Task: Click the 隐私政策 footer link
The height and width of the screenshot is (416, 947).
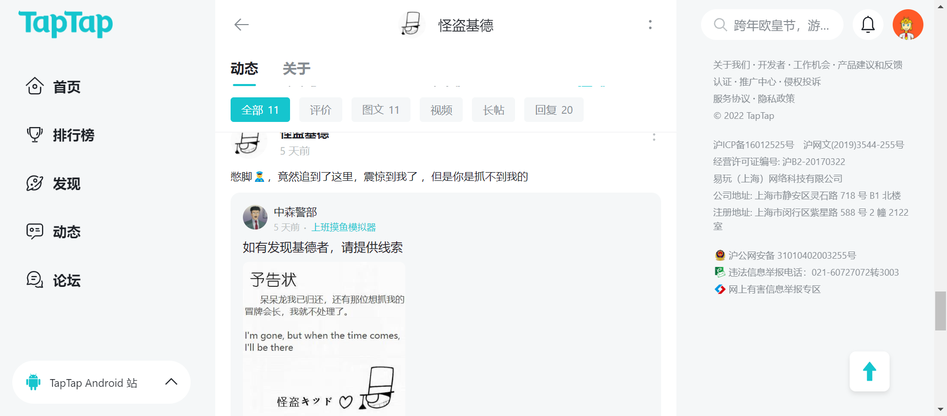Action: click(x=776, y=99)
